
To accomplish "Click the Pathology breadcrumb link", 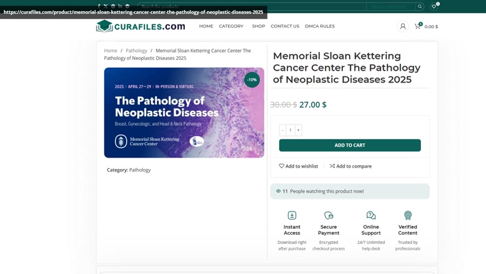I will (x=136, y=51).
